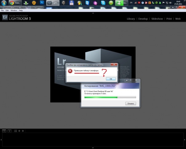This screenshot has width=186, height=149.
Task: Open the volume speaker tray icon
Action: click(x=171, y=3)
